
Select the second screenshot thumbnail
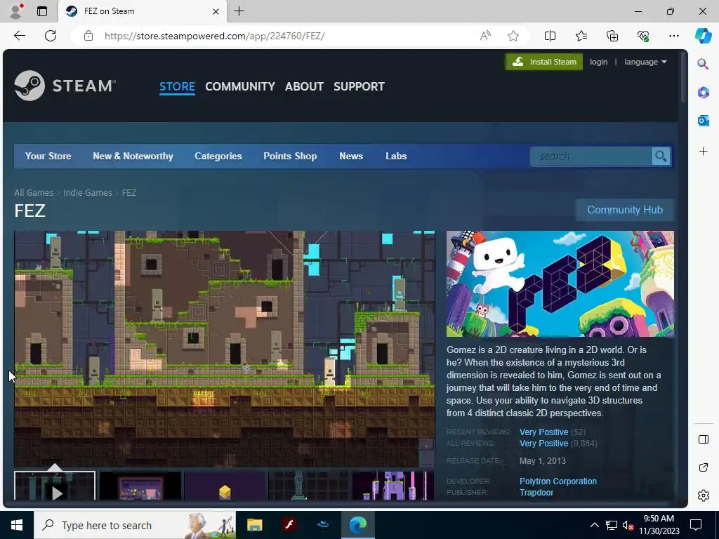click(140, 486)
